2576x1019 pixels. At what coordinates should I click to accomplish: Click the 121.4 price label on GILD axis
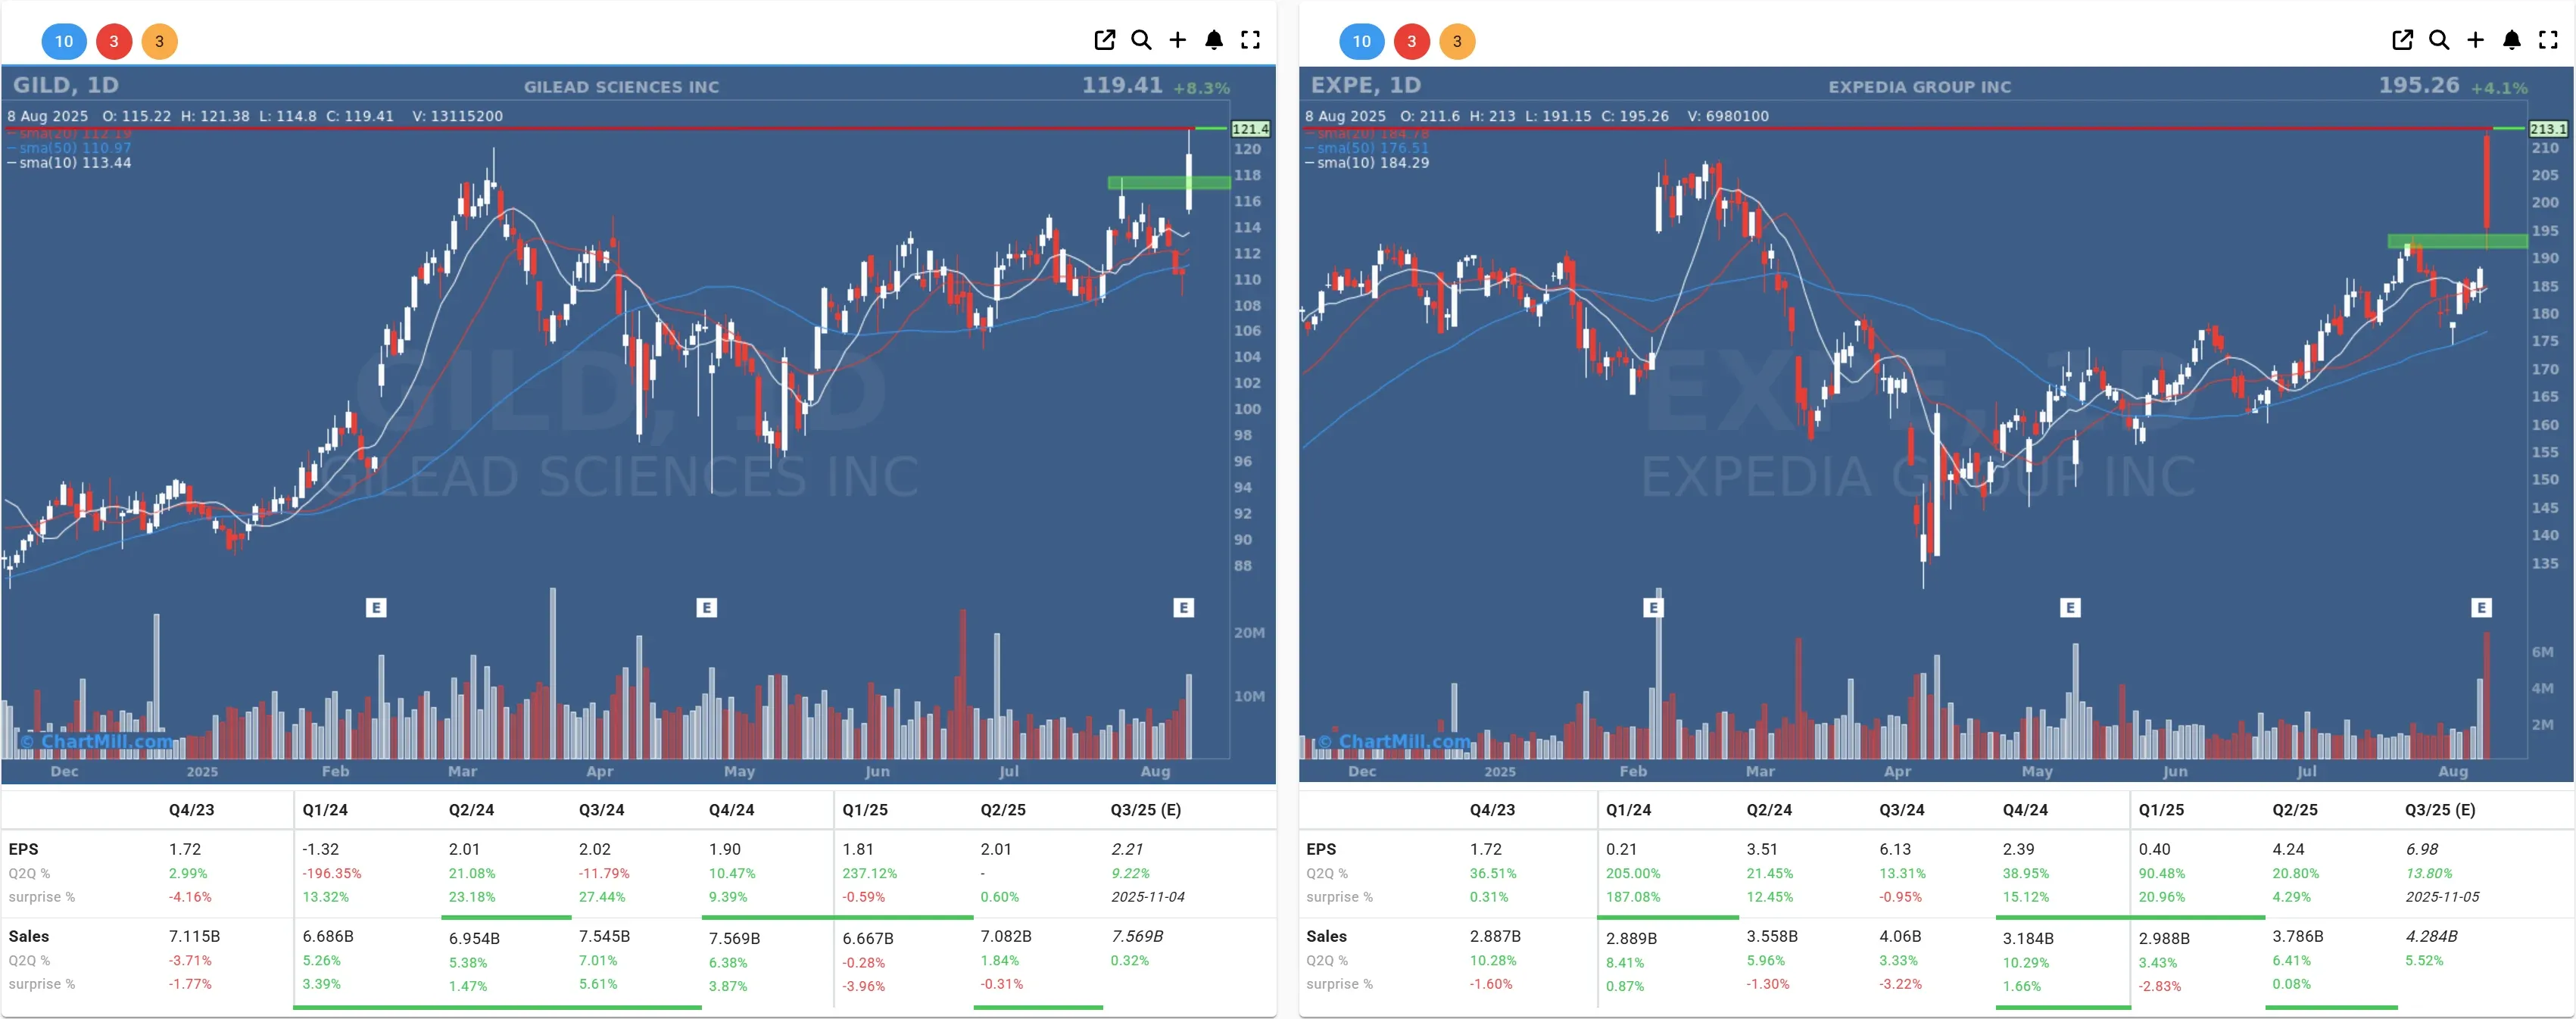[x=1250, y=129]
